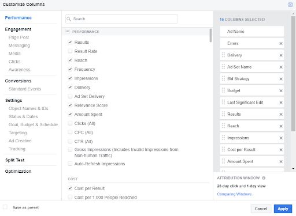This screenshot has height=216, width=296.
Task: Collapse the Performance section toggle
Action: pyautogui.click(x=68, y=31)
